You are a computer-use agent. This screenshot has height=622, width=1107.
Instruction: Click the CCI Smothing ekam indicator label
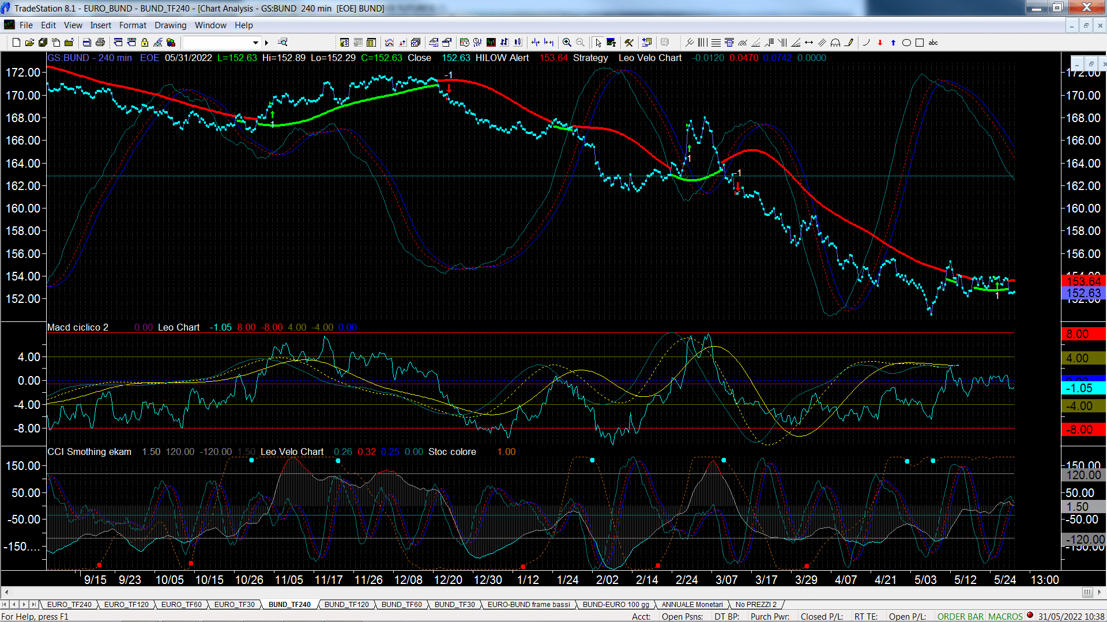click(89, 452)
